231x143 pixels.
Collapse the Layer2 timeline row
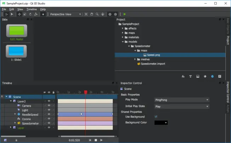pos(11,101)
